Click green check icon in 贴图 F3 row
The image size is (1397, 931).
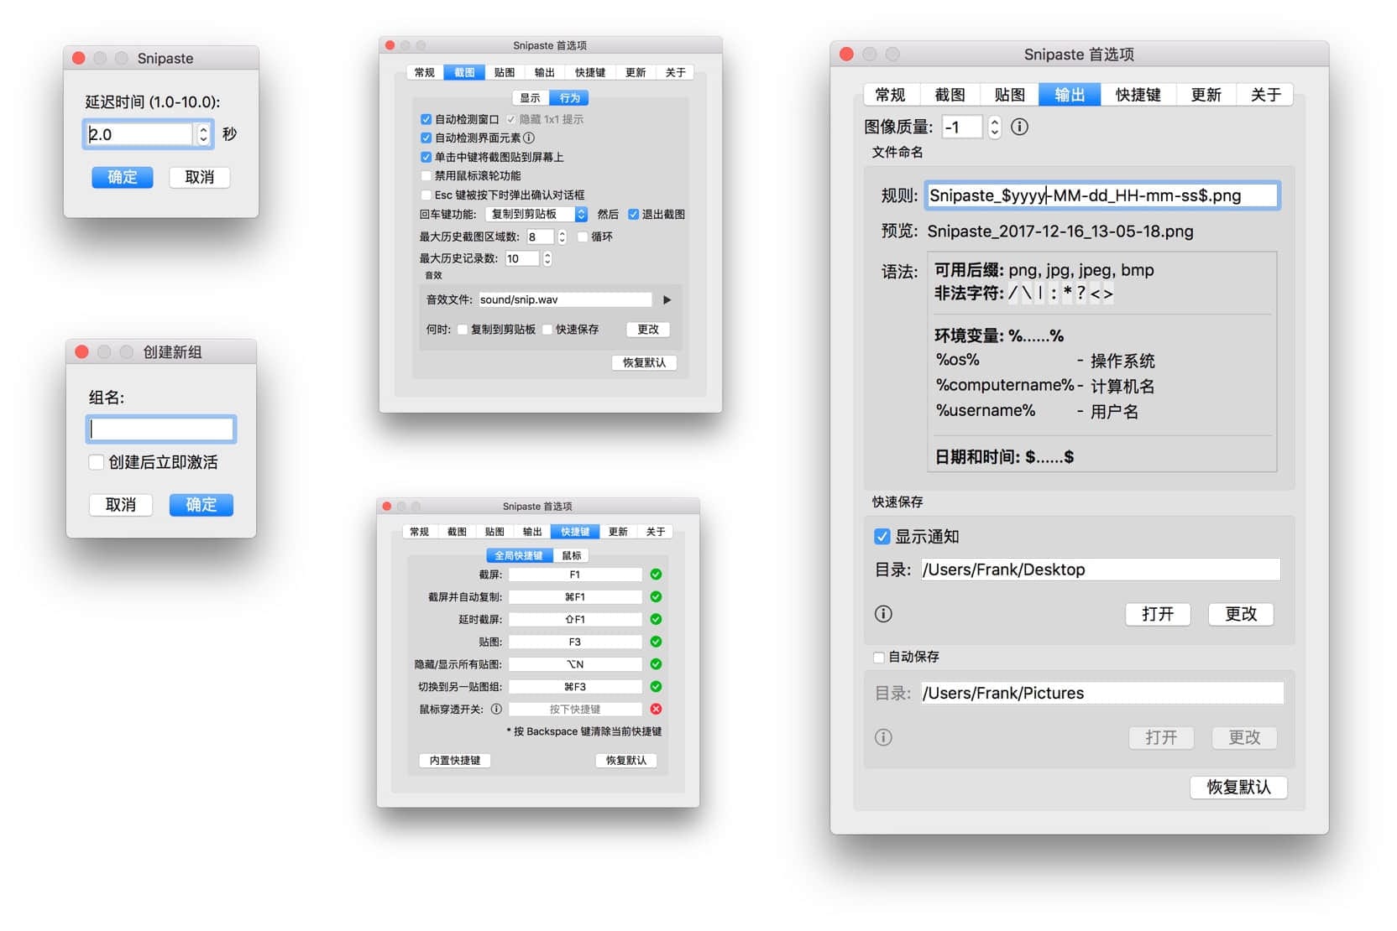pos(656,642)
